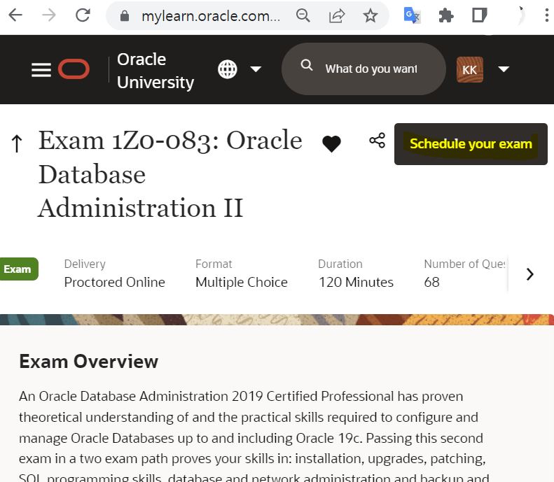
Task: Reload the current page
Action: point(83,15)
